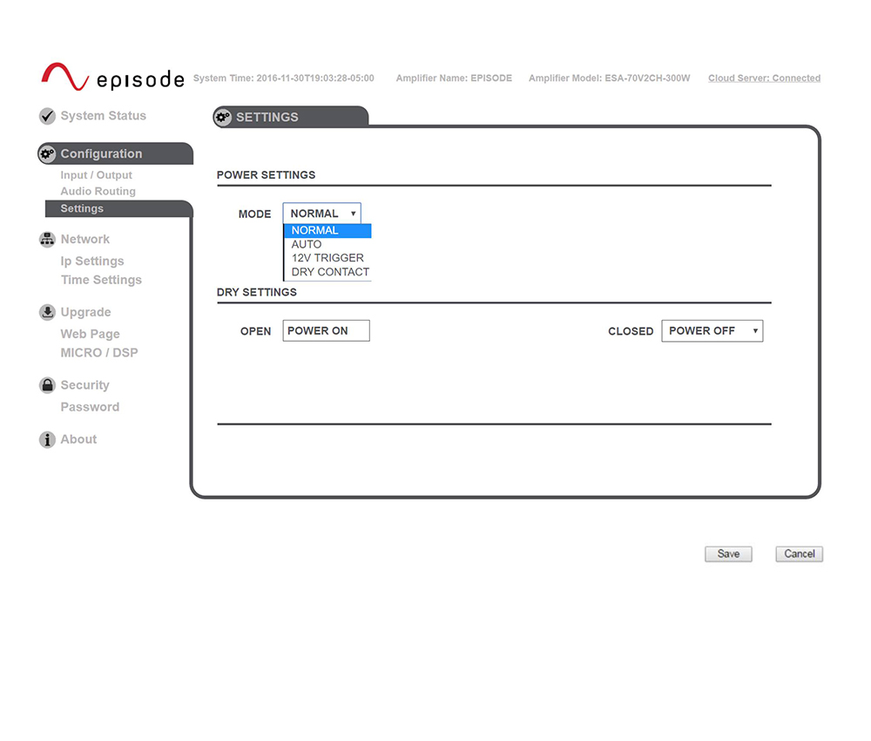The width and height of the screenshot is (871, 741).
Task: Select 12V TRIGGER power mode option
Action: (x=327, y=258)
